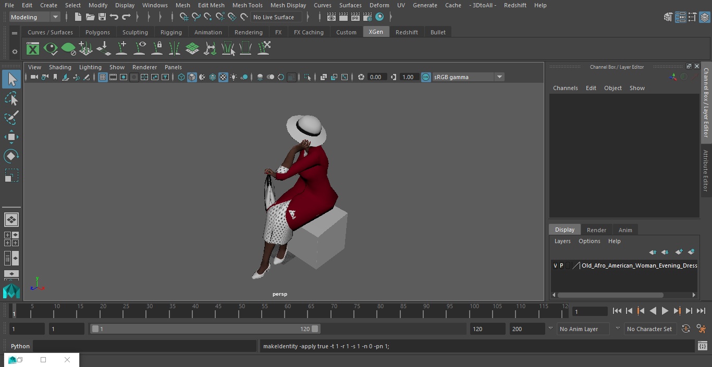Click the delete guide X icon on the shelf

click(264, 49)
